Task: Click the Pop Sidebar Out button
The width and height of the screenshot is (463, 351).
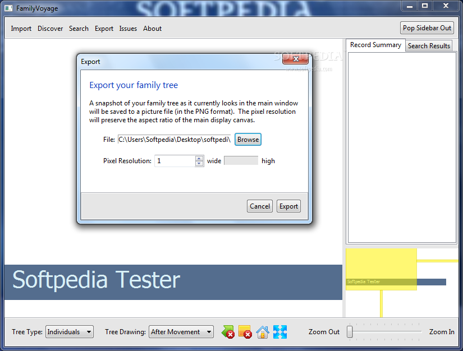Action: 427,28
